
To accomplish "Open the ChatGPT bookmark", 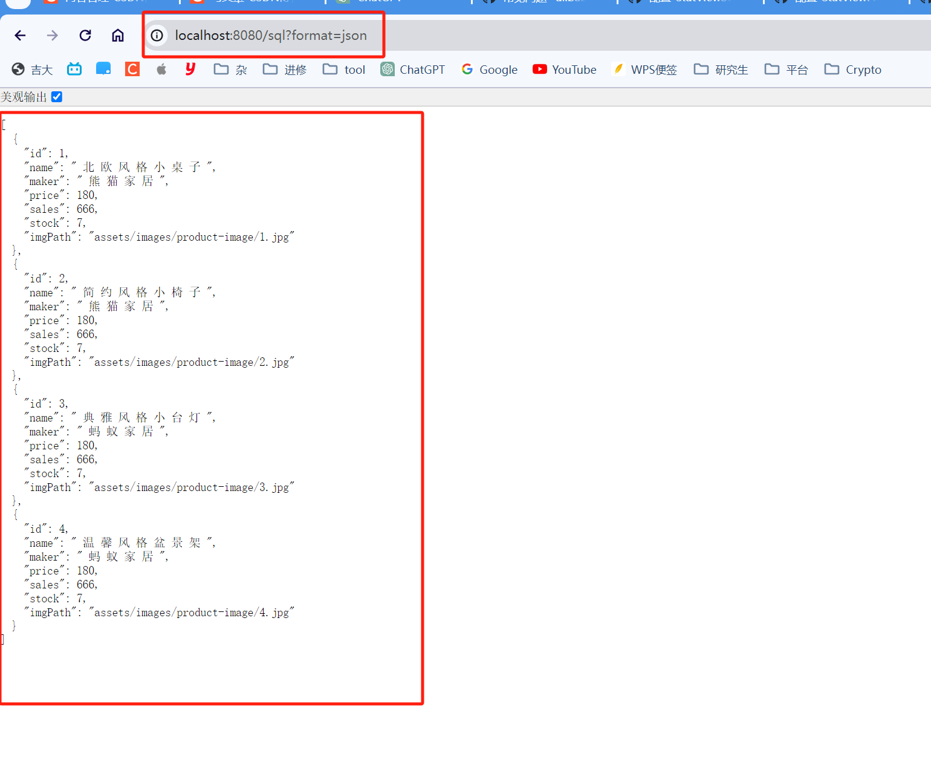I will click(x=413, y=70).
